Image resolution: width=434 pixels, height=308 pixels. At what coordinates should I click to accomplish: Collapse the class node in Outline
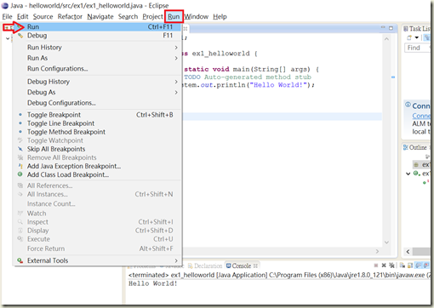tap(408, 174)
